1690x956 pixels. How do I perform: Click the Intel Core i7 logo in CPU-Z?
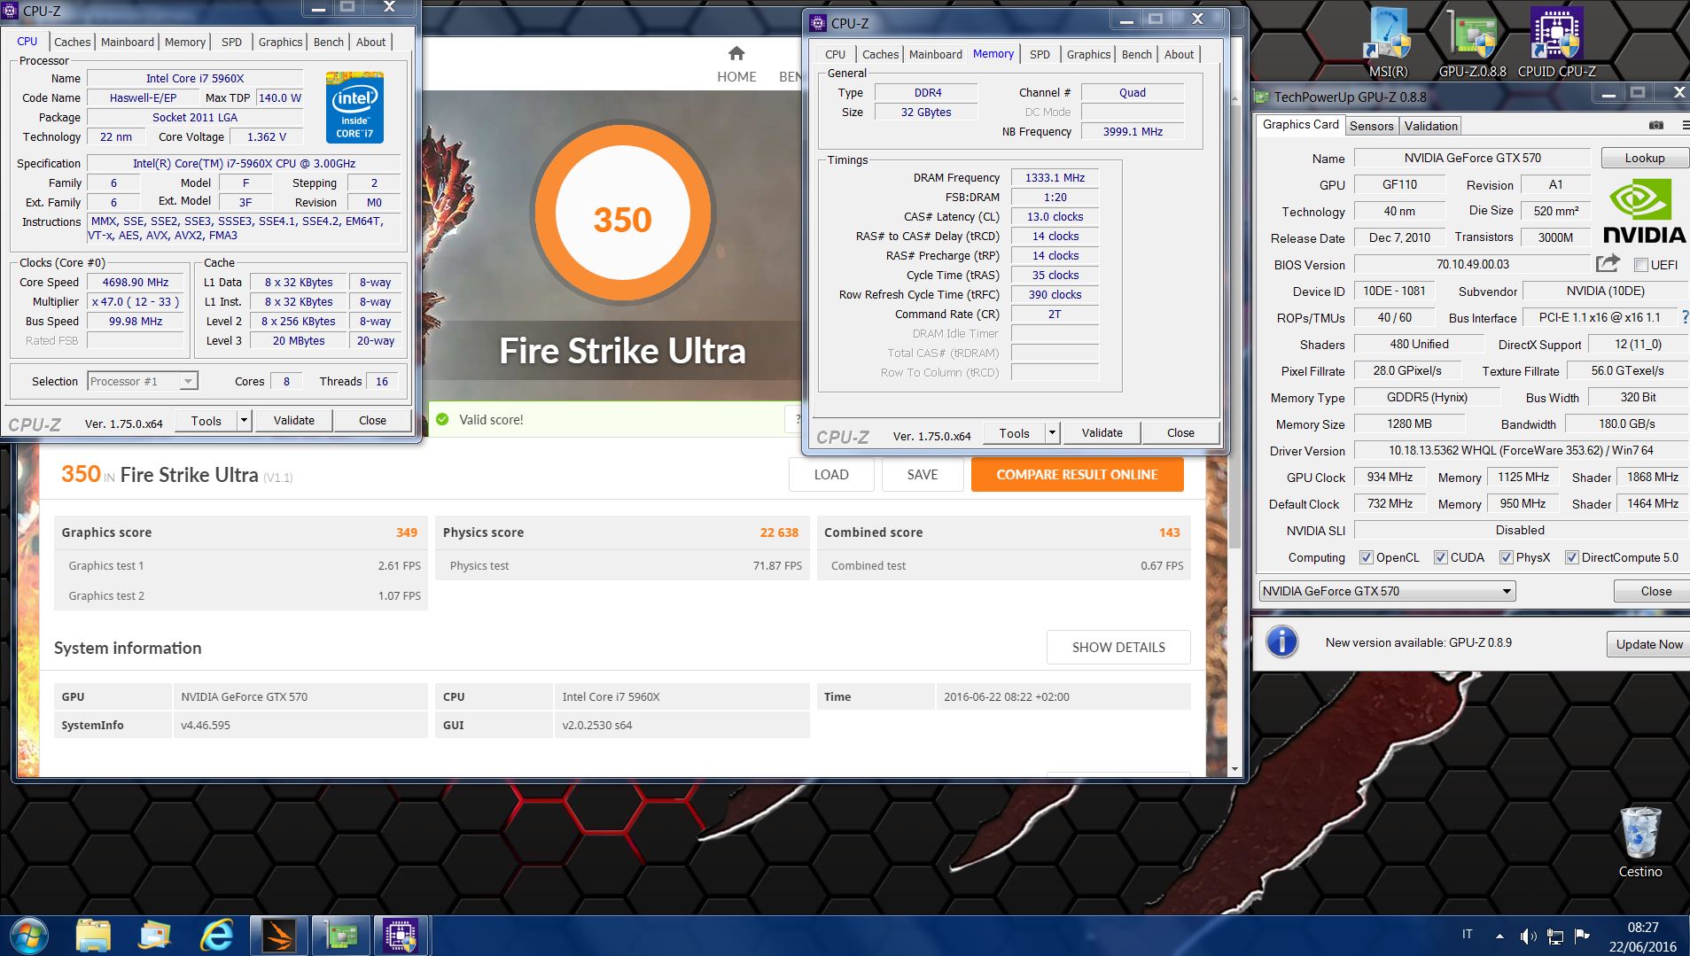[354, 107]
